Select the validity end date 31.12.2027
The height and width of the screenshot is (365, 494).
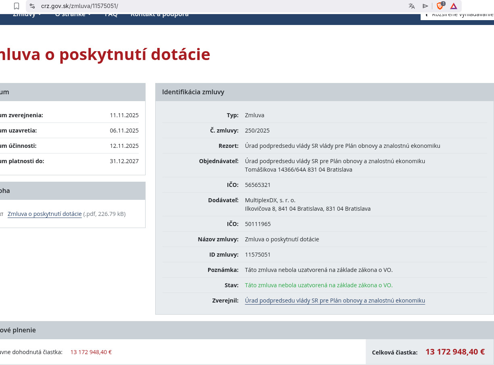124,161
